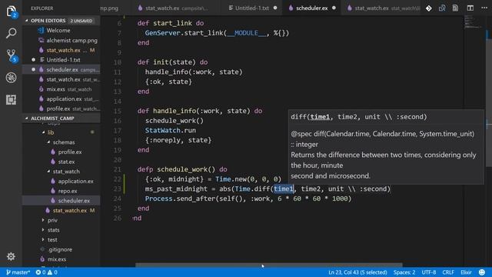Open the Extensions view icon
The height and width of the screenshot is (277, 492).
11,100
